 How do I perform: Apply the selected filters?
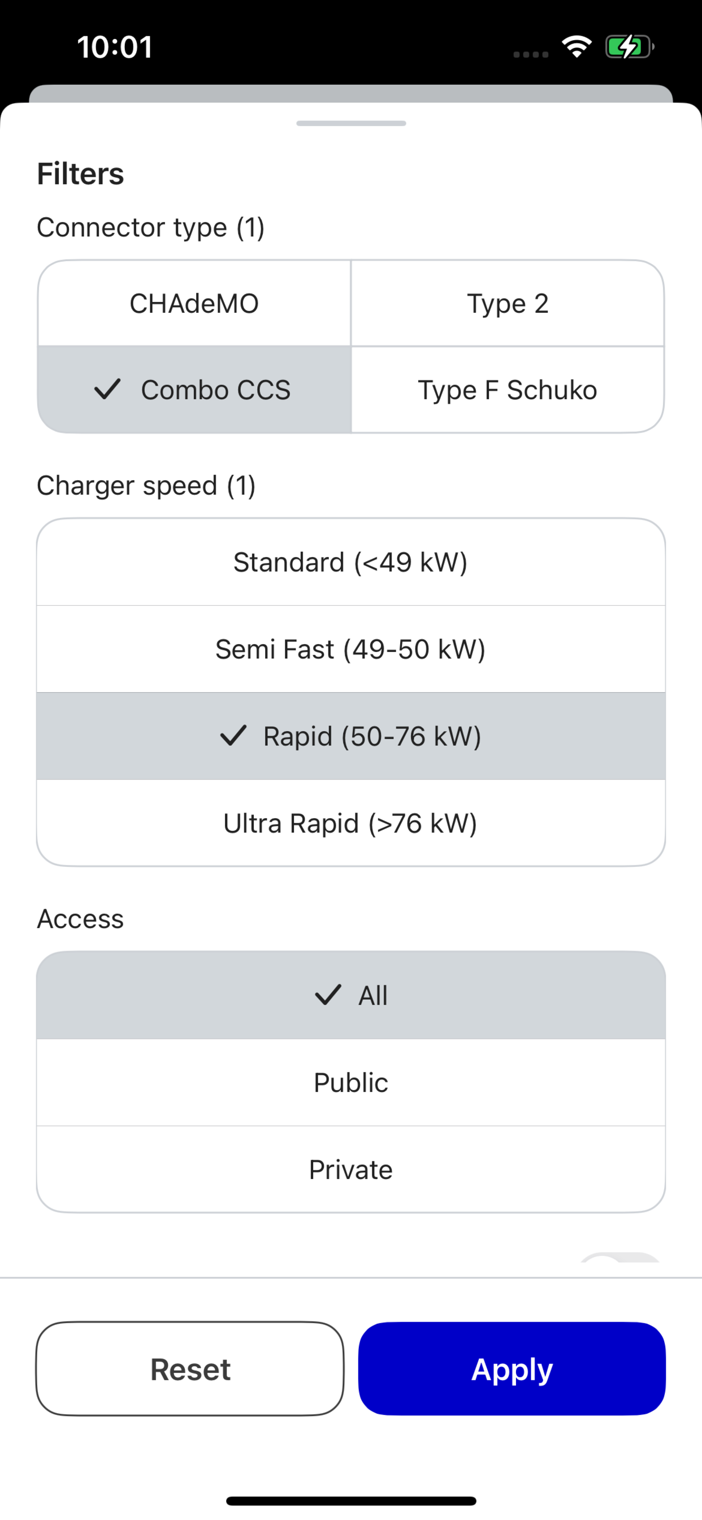click(512, 1369)
